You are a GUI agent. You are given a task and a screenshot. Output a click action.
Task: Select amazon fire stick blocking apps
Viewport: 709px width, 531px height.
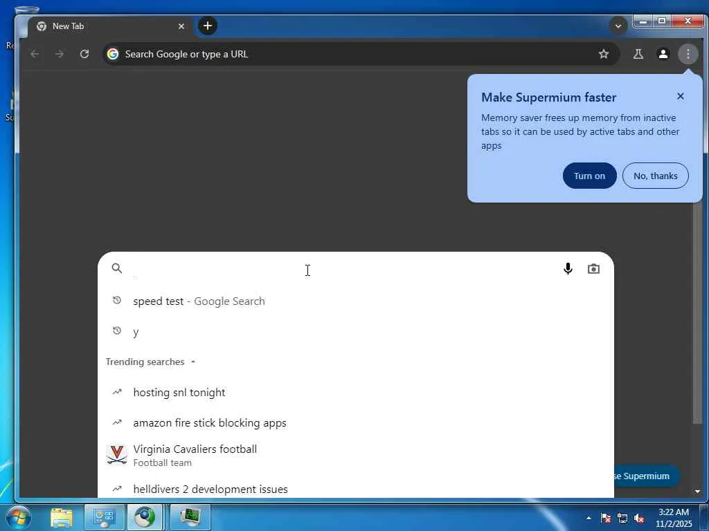[x=355, y=423]
